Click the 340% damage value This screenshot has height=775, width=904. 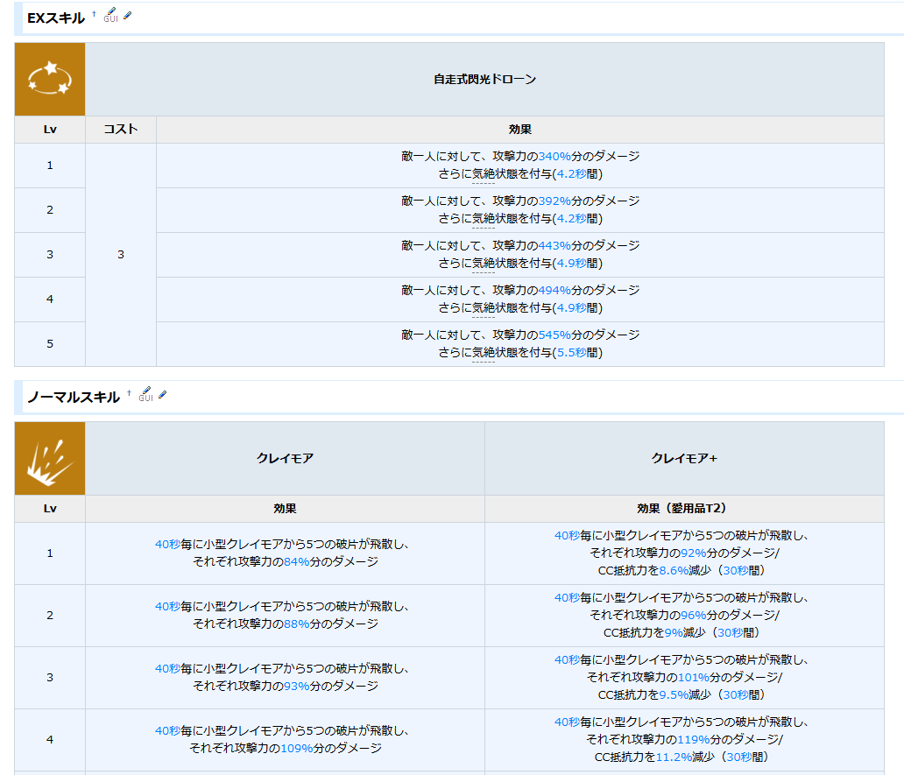pyautogui.click(x=554, y=156)
